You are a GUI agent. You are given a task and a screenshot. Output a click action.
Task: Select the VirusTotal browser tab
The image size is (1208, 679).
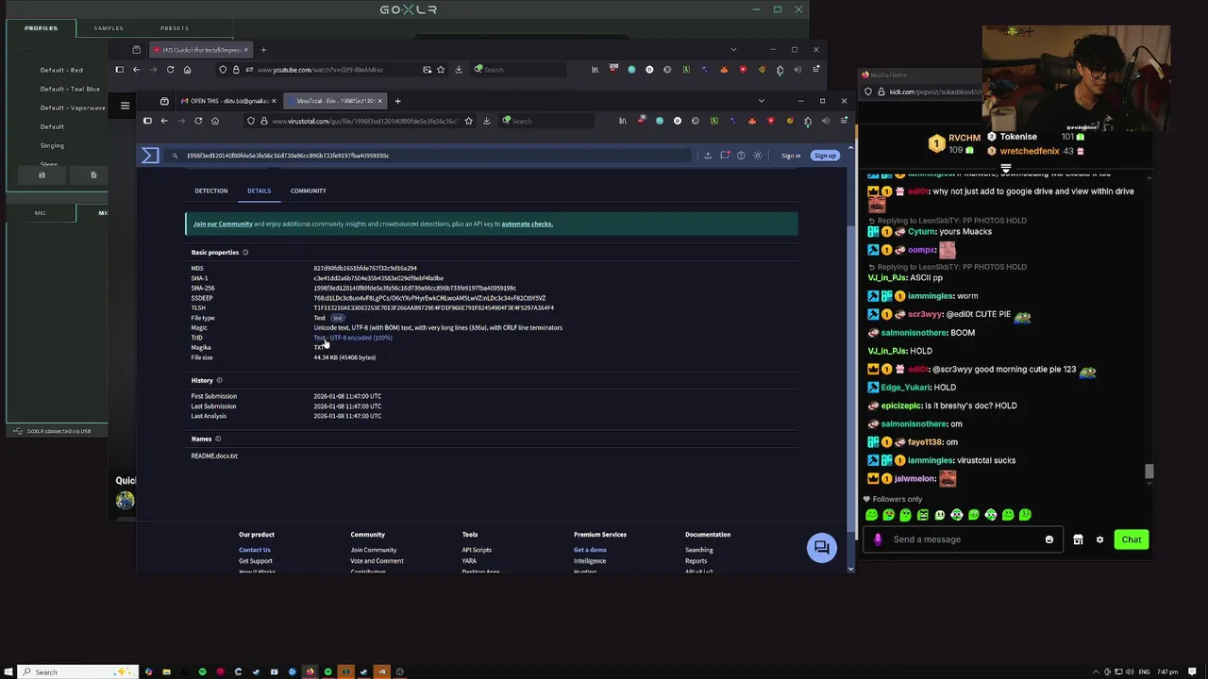pyautogui.click(x=335, y=101)
